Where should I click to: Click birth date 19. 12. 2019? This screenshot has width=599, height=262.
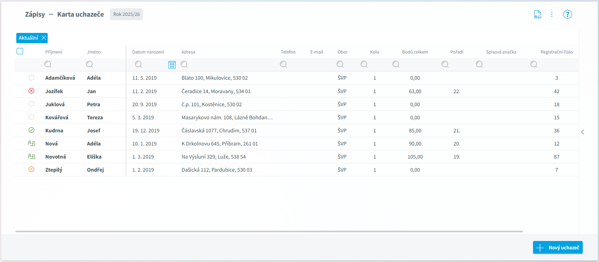point(146,130)
